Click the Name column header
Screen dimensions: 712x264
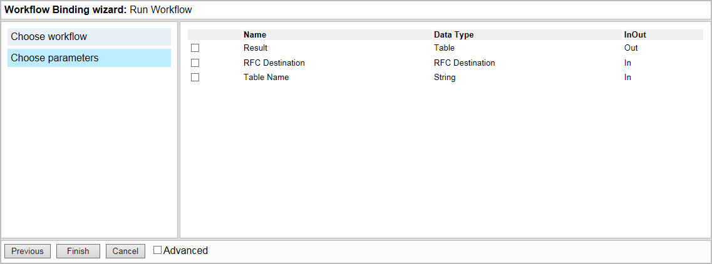tap(255, 35)
